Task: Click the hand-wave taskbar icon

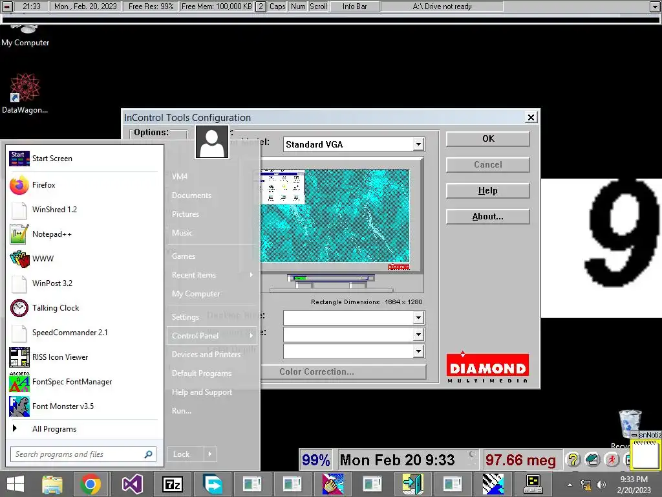Action: click(332, 484)
